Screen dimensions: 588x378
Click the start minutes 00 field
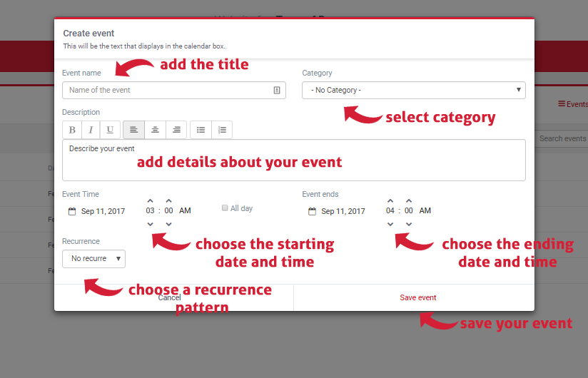(168, 210)
